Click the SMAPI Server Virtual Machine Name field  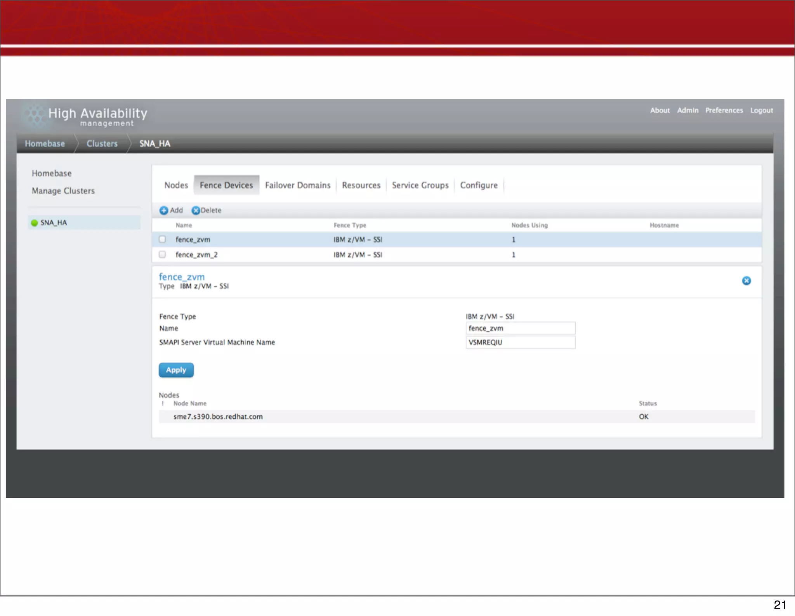pyautogui.click(x=520, y=342)
